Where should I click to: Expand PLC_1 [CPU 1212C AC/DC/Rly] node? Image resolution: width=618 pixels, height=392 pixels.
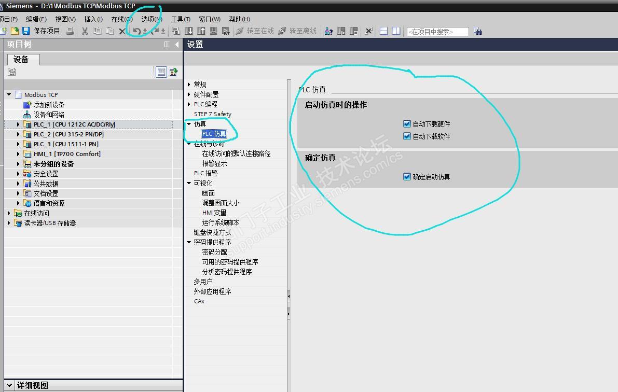tap(18, 124)
